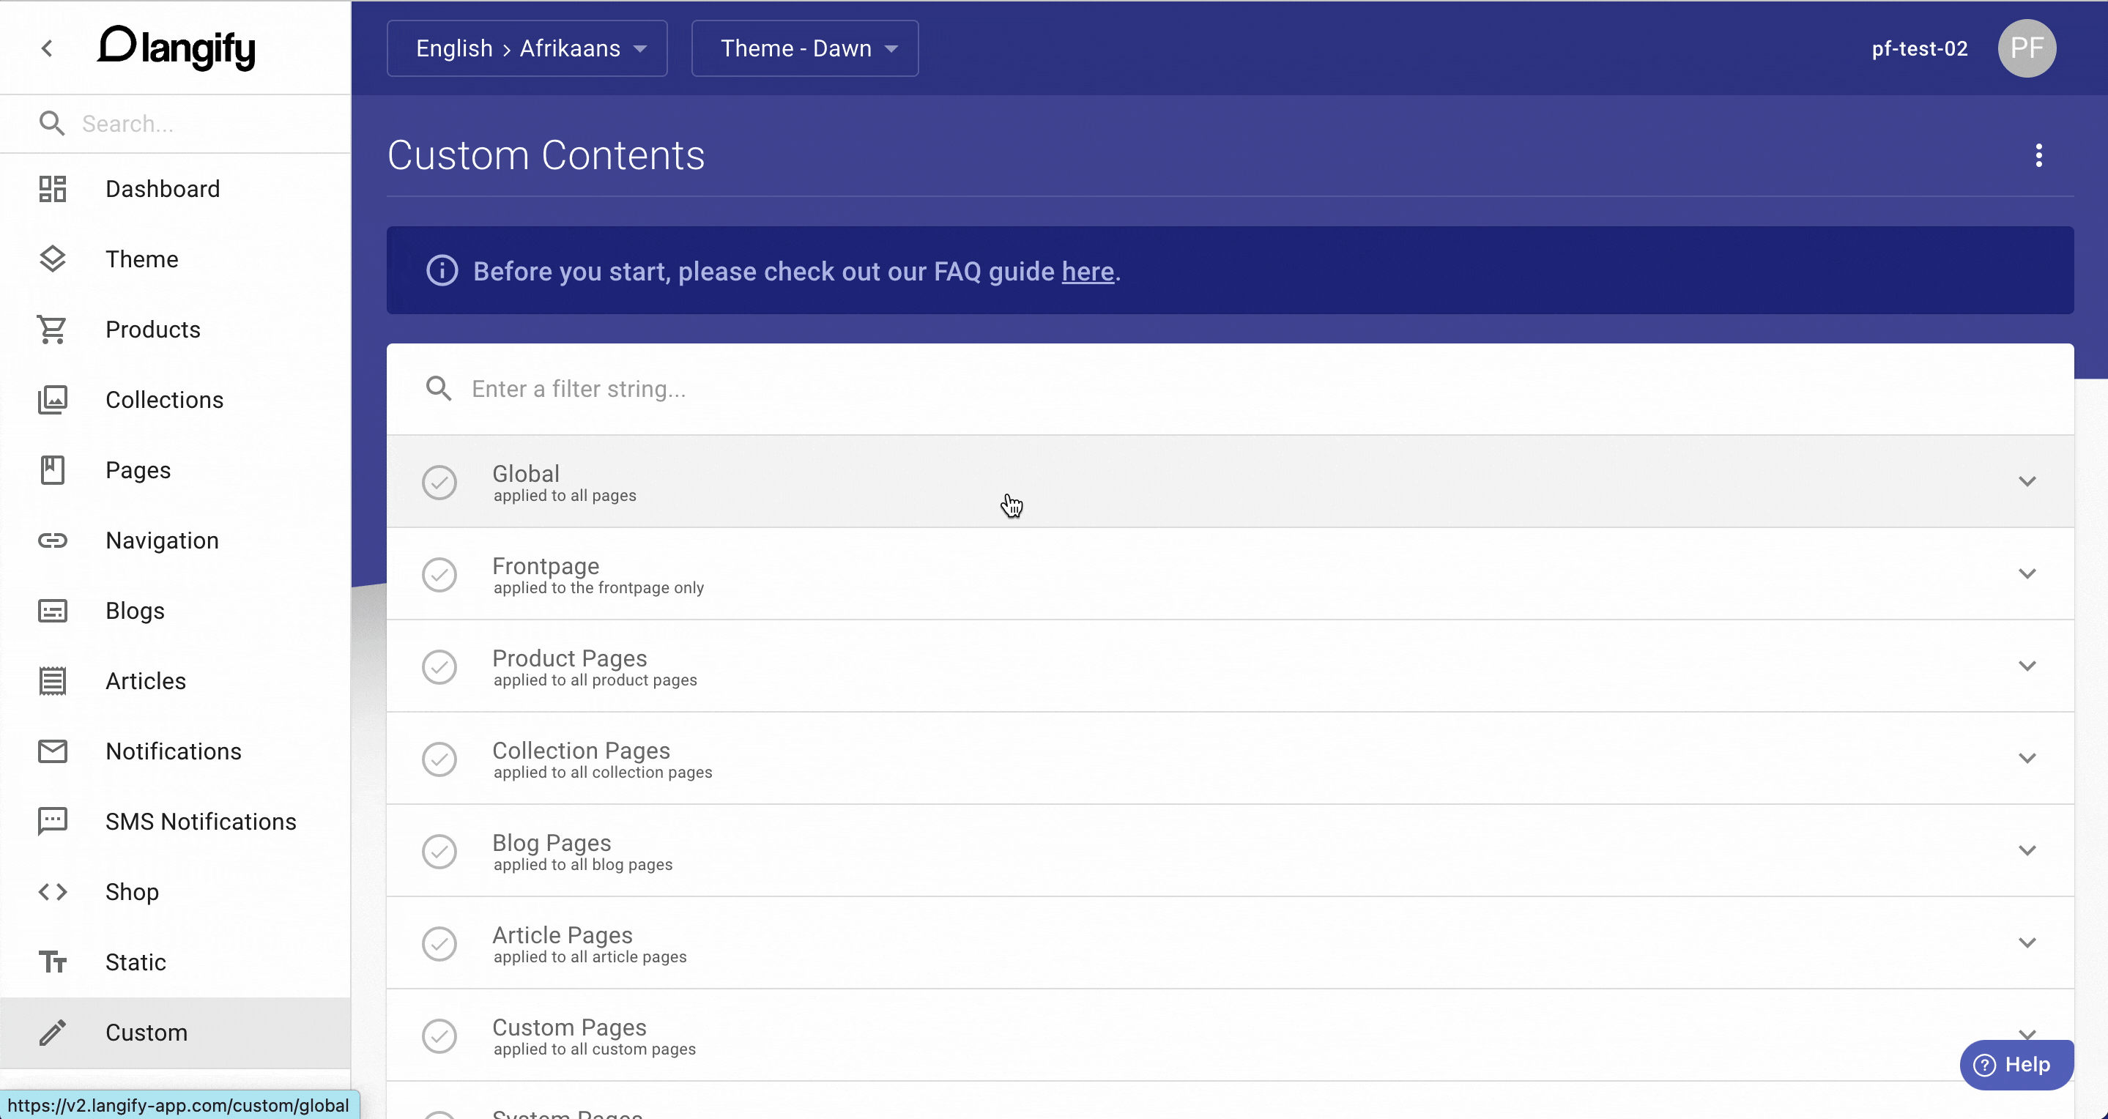Screen dimensions: 2108x1119
Task: Select the Navigation link icon
Action: pos(53,540)
